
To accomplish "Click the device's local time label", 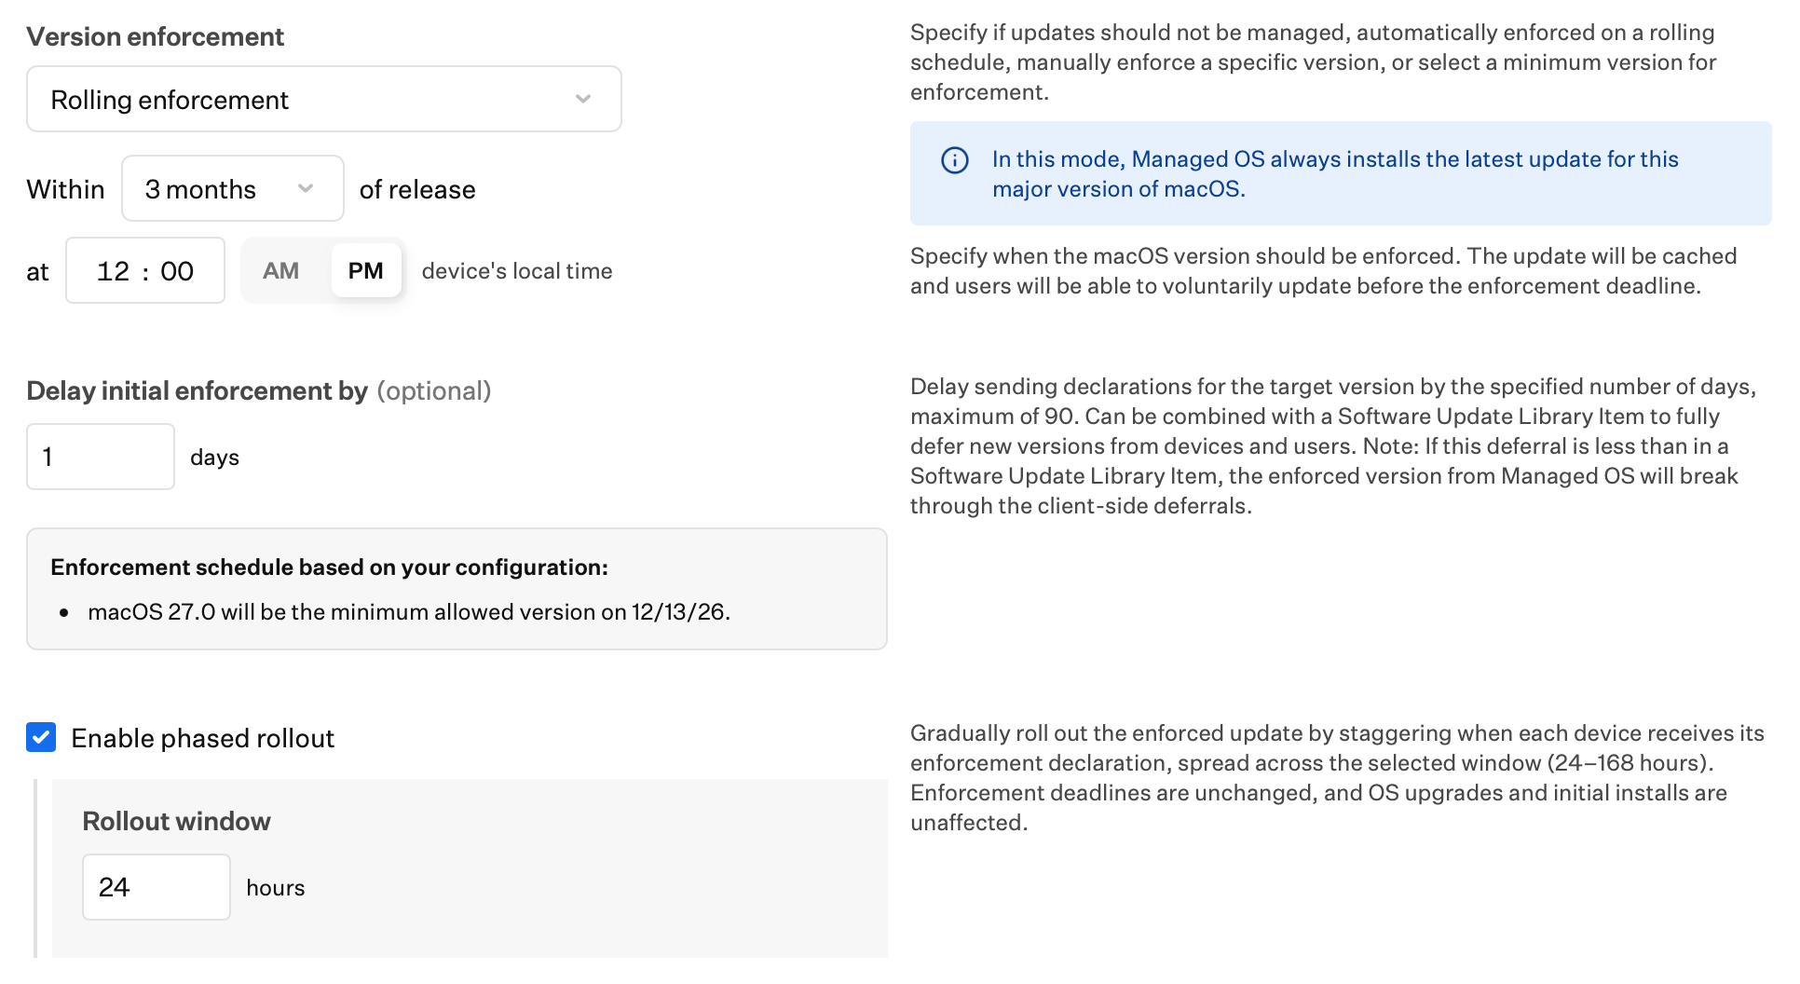I will click(517, 271).
